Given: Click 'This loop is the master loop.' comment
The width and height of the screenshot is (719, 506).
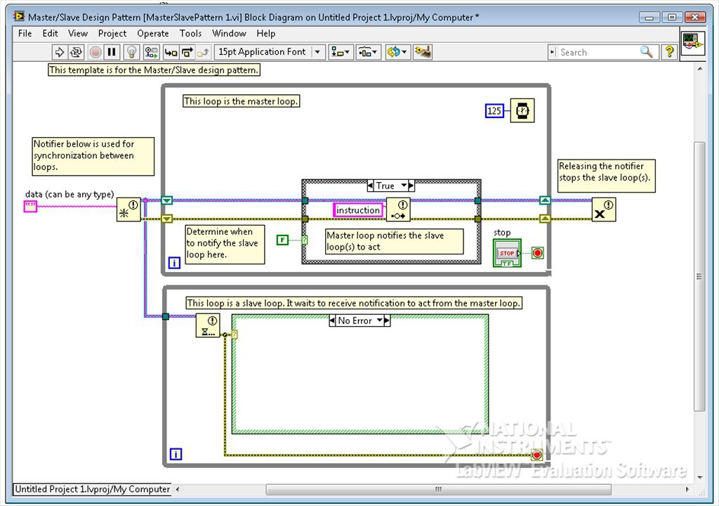Looking at the screenshot, I should pyautogui.click(x=242, y=101).
